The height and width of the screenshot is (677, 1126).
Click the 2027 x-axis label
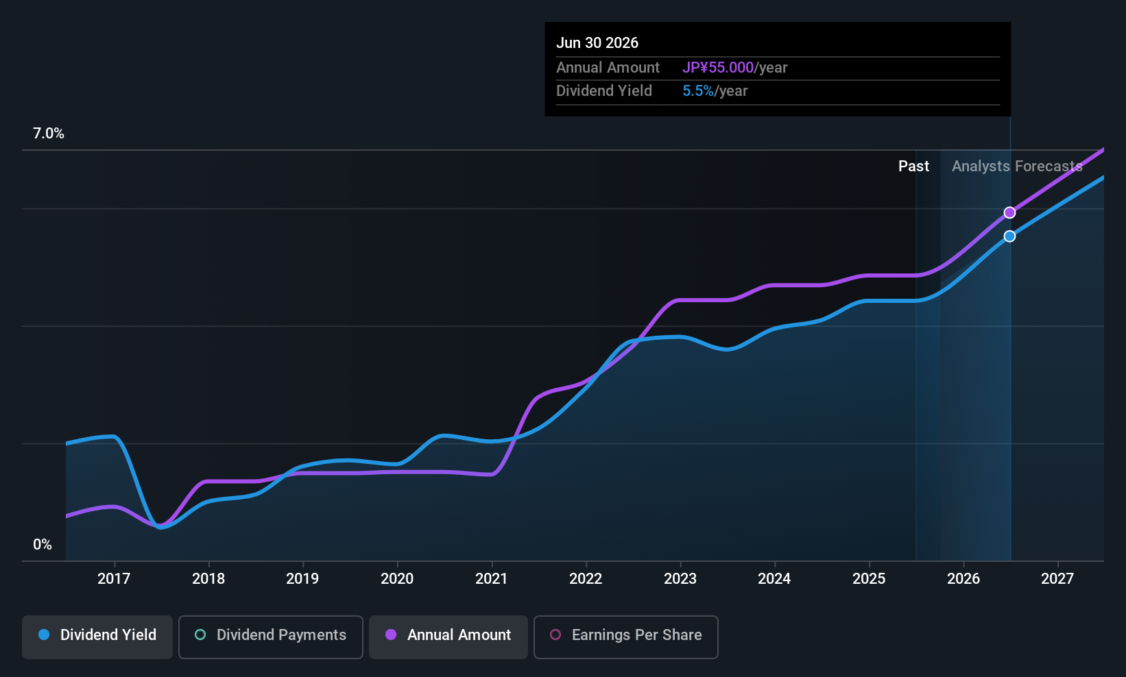tap(1057, 579)
